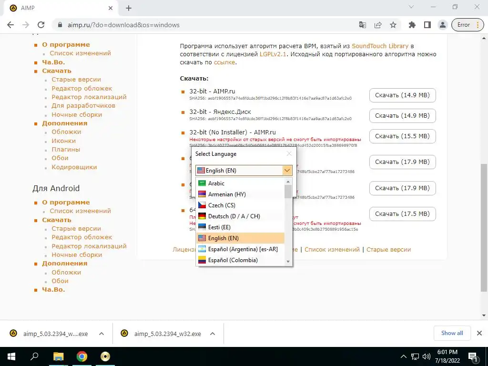
Task: Open the network tray icon
Action: pyautogui.click(x=415, y=356)
